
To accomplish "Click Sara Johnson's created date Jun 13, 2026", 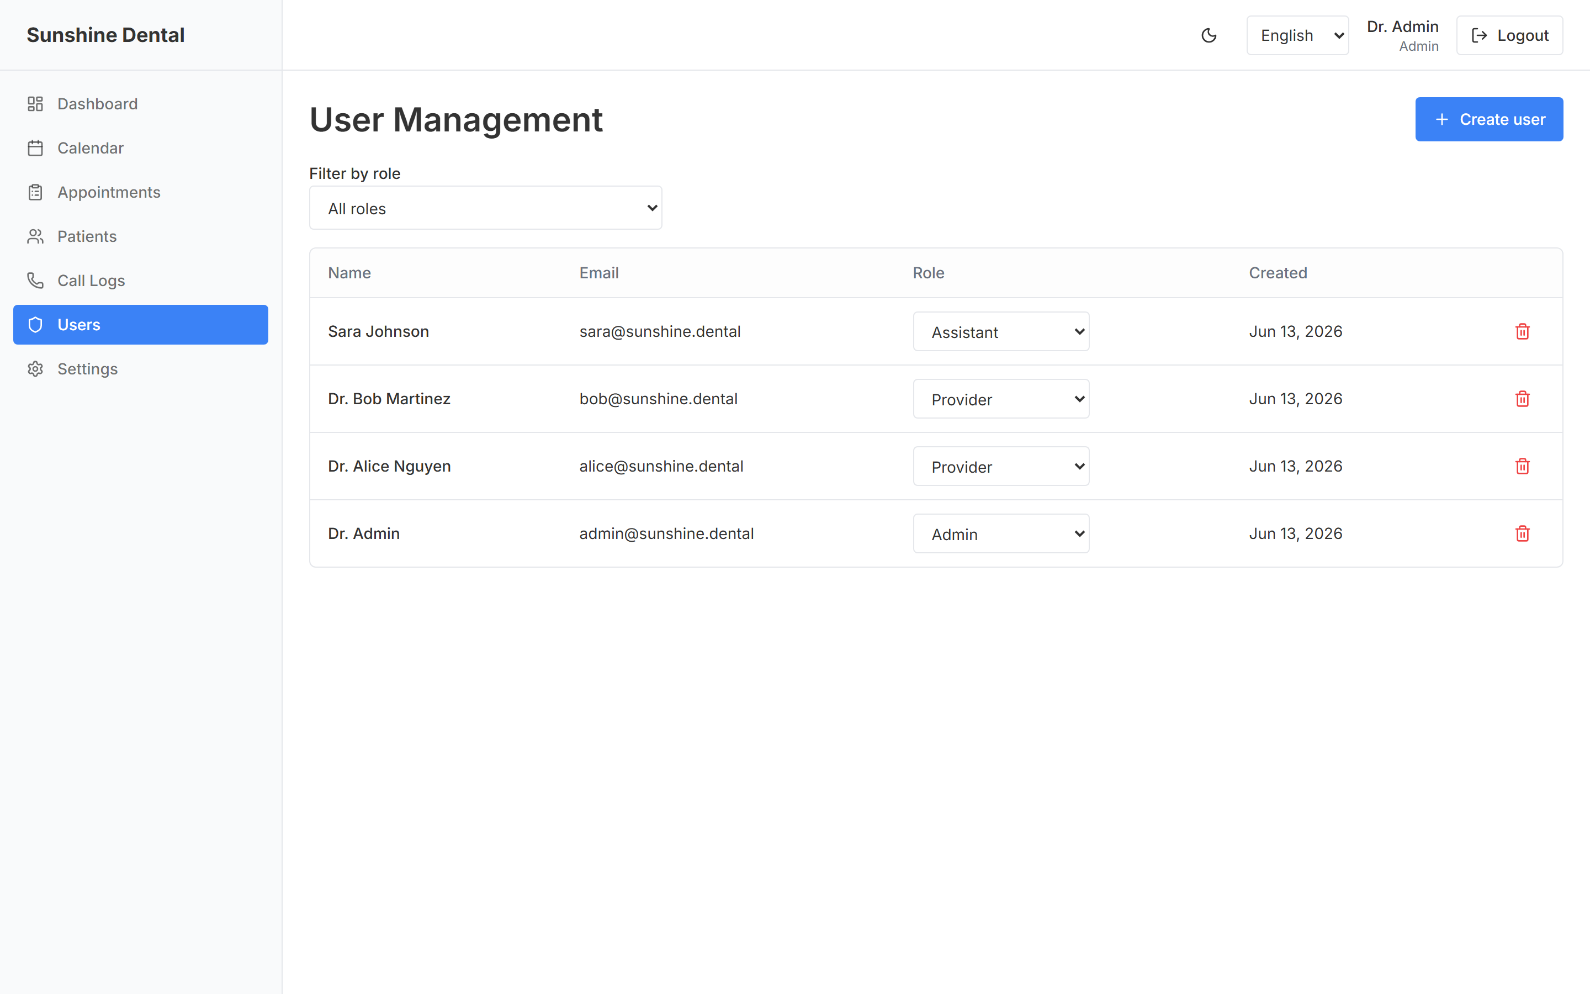I will point(1295,331).
